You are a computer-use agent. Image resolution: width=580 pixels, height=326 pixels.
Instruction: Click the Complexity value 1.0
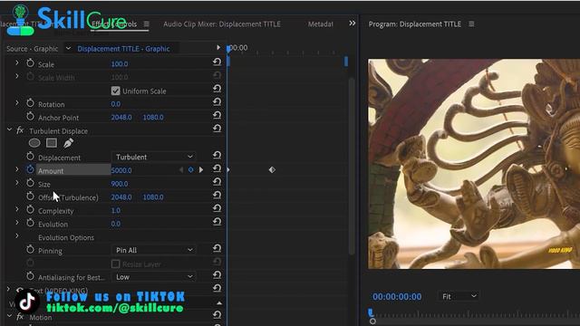115,210
